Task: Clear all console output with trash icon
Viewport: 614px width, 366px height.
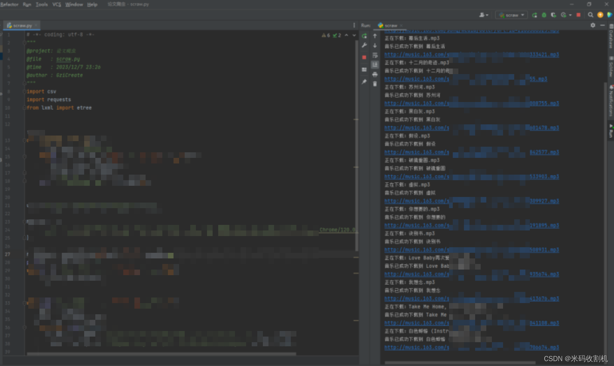Action: click(375, 84)
